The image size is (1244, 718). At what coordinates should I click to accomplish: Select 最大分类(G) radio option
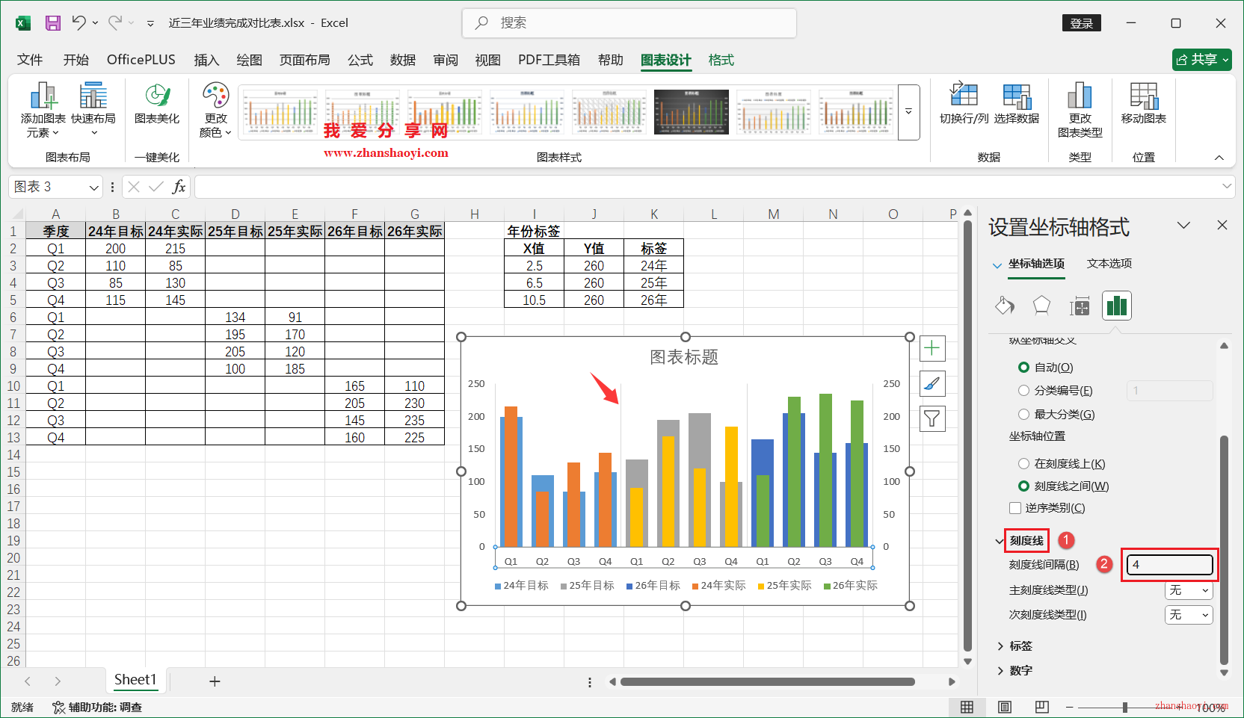(x=1023, y=415)
